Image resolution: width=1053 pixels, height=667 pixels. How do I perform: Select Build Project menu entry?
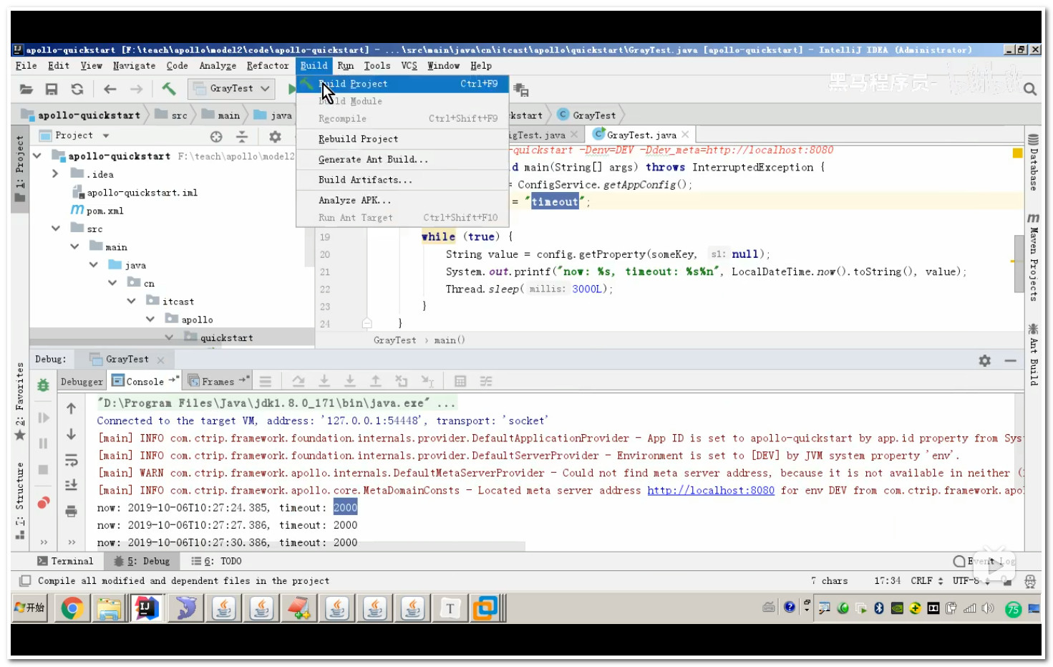click(402, 84)
